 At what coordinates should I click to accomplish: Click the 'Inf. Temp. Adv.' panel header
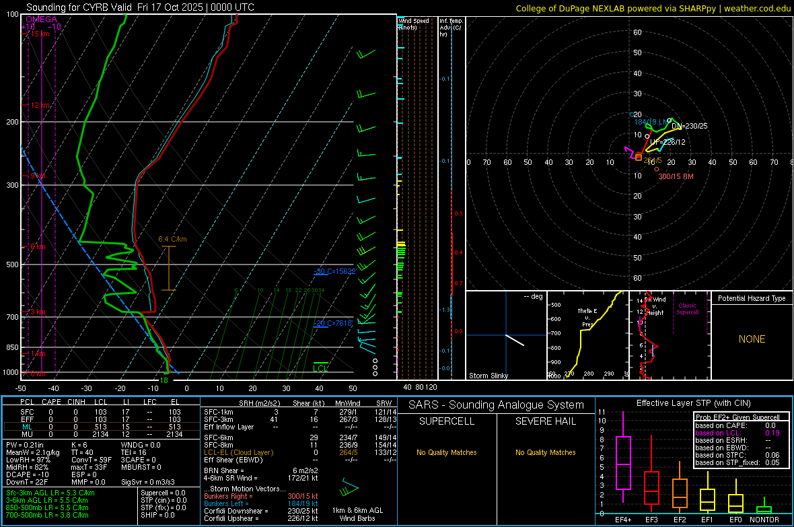pos(451,28)
